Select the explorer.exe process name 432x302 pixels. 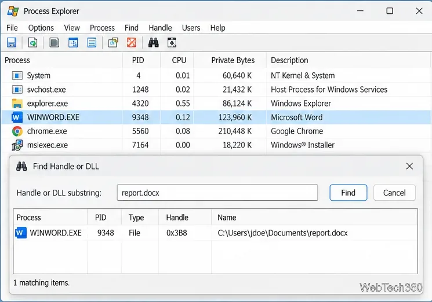tap(48, 104)
